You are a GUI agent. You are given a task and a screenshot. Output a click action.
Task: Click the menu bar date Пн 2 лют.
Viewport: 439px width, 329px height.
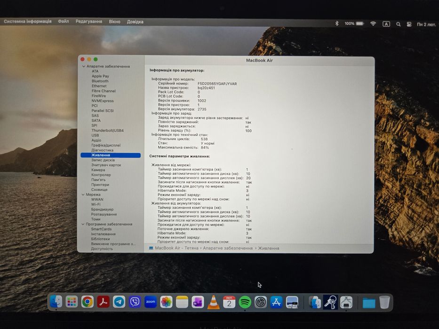[x=426, y=24]
